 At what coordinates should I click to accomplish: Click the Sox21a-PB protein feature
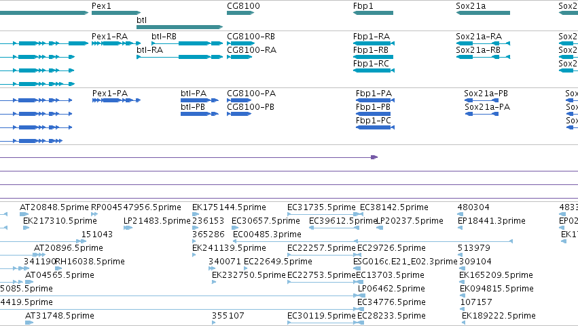click(482, 100)
